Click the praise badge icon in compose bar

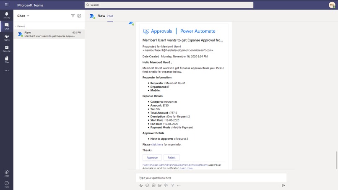point(172,185)
